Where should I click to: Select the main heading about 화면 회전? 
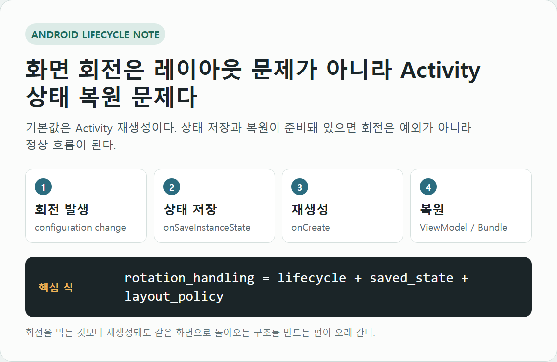pyautogui.click(x=253, y=83)
